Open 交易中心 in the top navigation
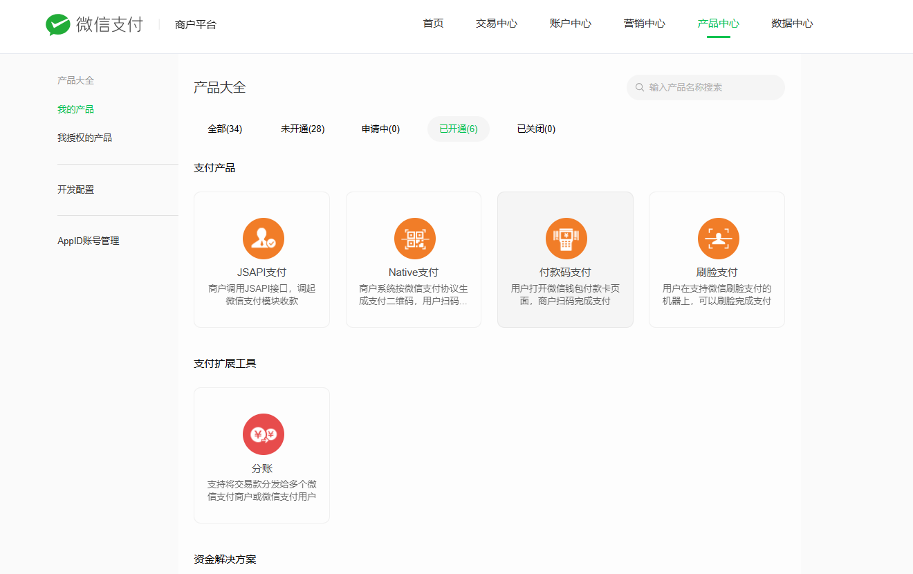Screen dimensions: 913x574 pyautogui.click(x=497, y=24)
